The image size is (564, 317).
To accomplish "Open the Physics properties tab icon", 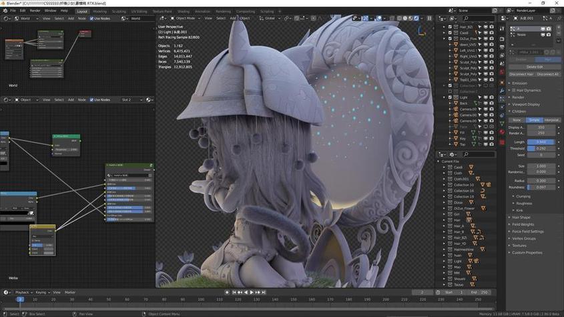I will coord(502,107).
